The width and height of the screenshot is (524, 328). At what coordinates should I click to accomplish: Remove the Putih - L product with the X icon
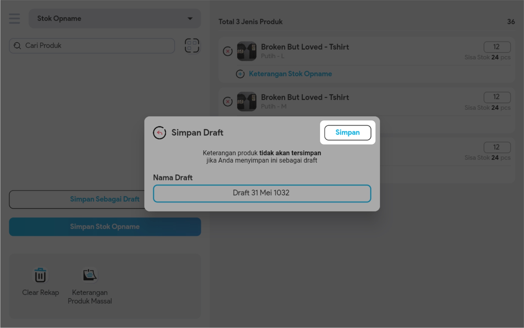228,51
